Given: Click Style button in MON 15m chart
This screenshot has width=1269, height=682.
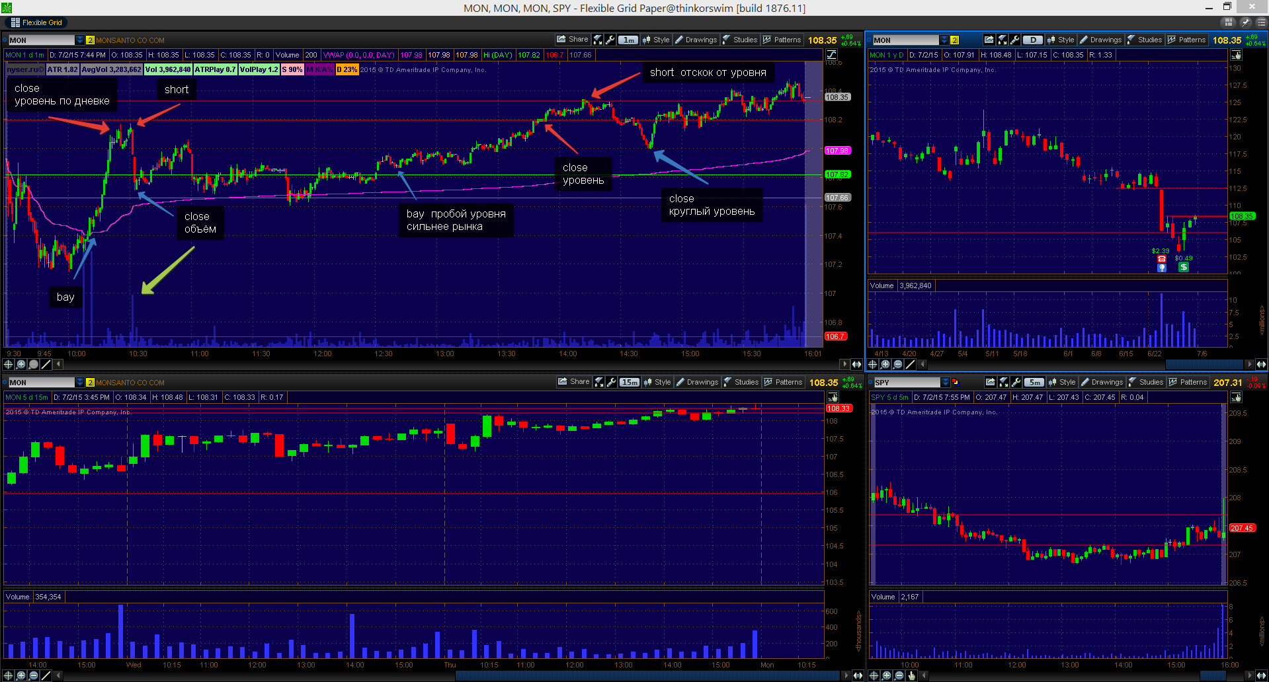Looking at the screenshot, I should tap(657, 382).
